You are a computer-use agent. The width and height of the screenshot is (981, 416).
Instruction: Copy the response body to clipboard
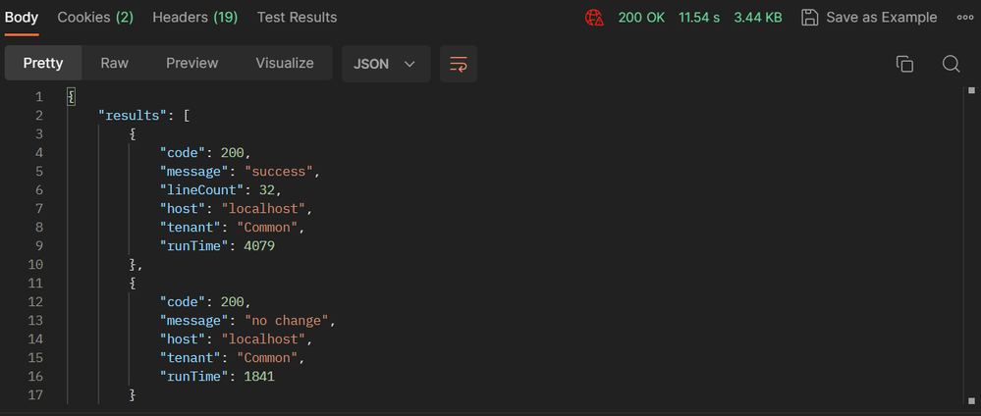[904, 64]
